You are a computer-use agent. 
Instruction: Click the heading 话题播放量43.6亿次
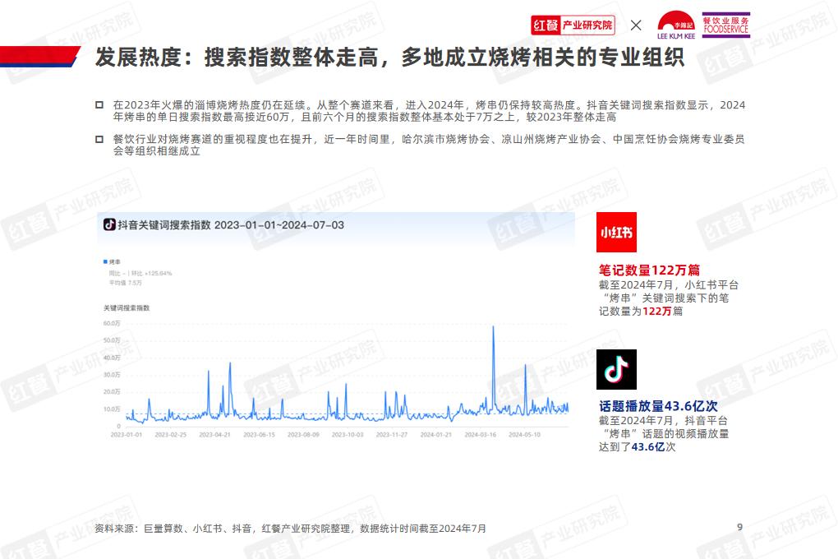(x=658, y=406)
